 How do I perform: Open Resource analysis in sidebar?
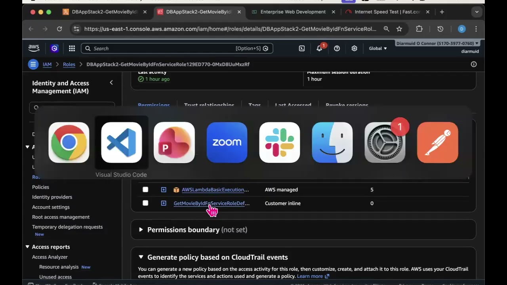pos(59,267)
